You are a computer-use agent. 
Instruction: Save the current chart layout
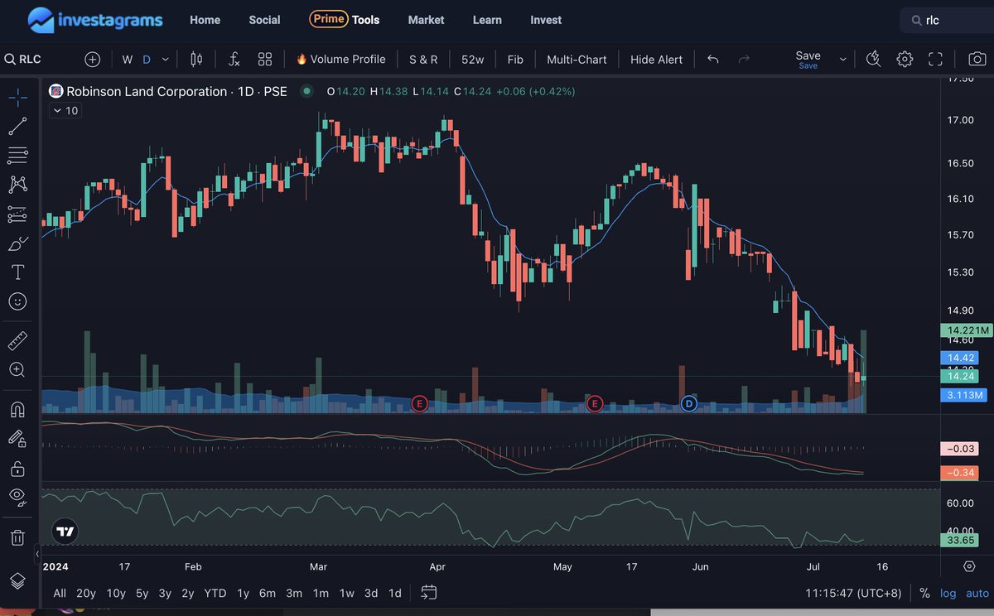point(808,59)
